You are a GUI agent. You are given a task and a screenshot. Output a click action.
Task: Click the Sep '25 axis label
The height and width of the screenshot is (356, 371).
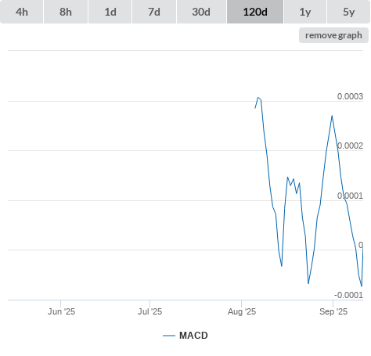(333, 311)
